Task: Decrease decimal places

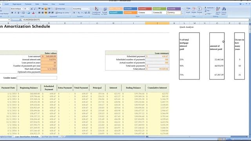Action: coord(89,13)
